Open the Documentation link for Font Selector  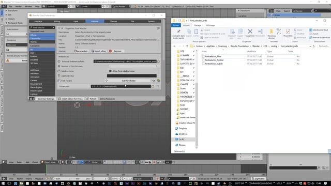[x=81, y=51]
